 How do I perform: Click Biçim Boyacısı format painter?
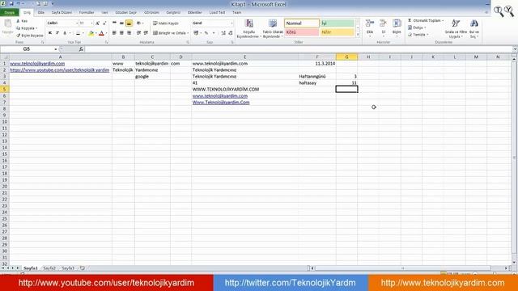(30, 36)
